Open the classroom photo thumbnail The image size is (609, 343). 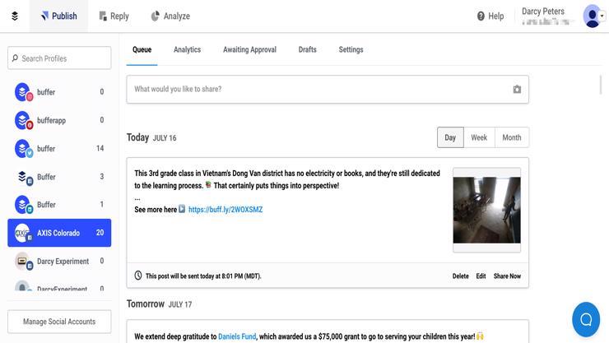pyautogui.click(x=486, y=210)
